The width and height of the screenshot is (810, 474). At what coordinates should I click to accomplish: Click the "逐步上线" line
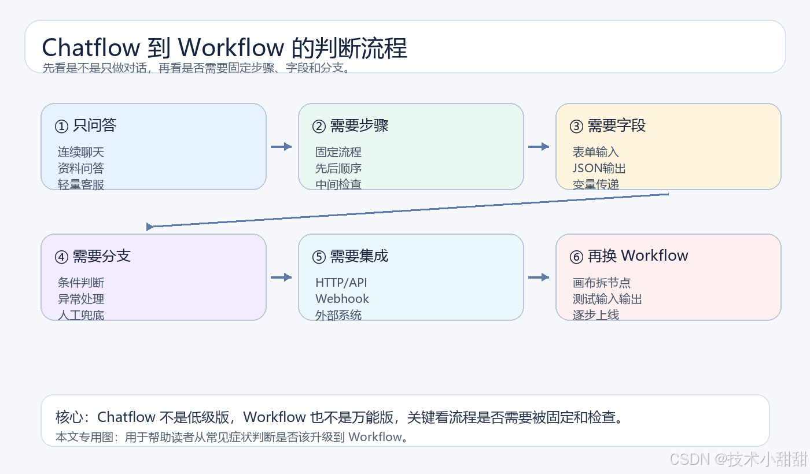(x=596, y=315)
